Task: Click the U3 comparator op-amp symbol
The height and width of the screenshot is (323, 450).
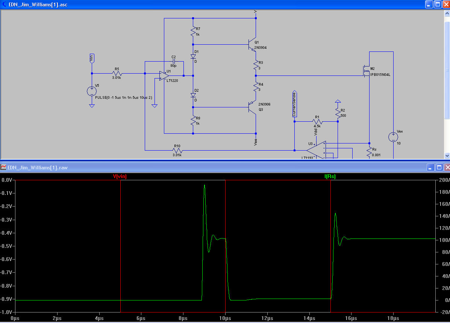Action: (317, 149)
